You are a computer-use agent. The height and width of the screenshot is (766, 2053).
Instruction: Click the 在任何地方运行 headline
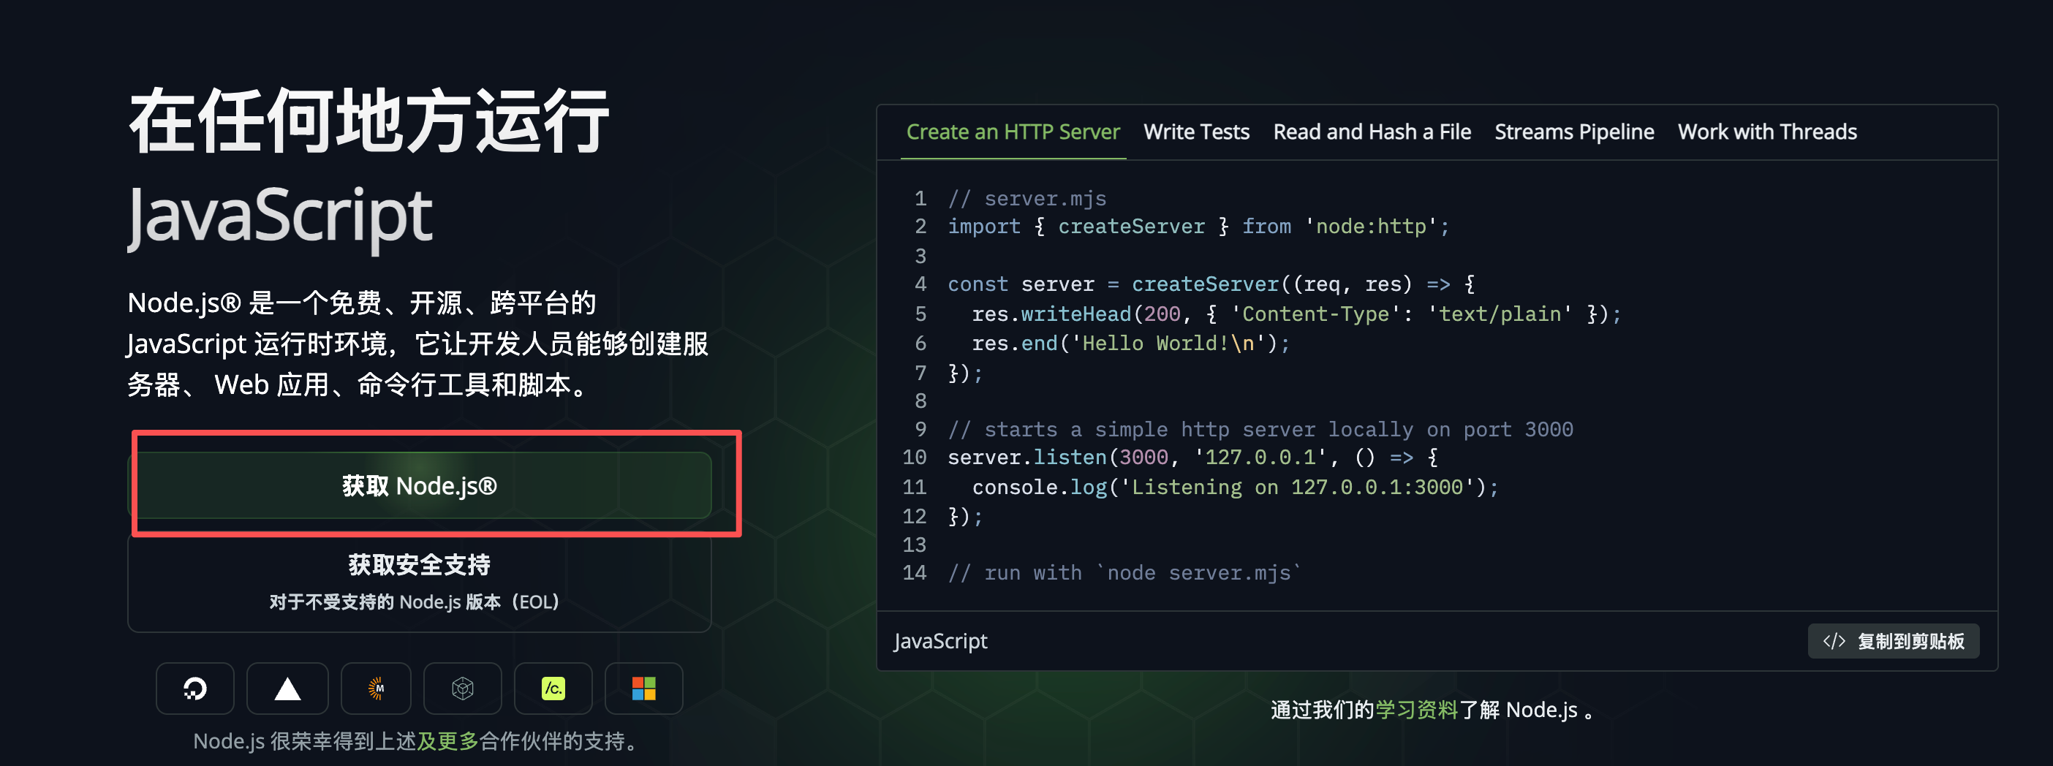(x=368, y=121)
